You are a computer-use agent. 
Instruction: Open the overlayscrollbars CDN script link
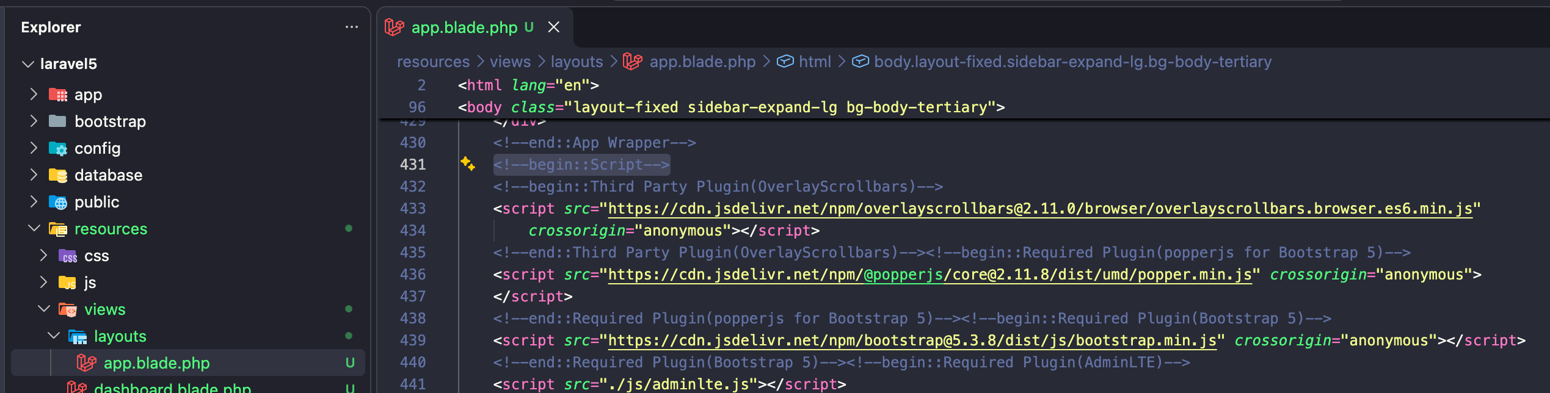pos(1040,209)
